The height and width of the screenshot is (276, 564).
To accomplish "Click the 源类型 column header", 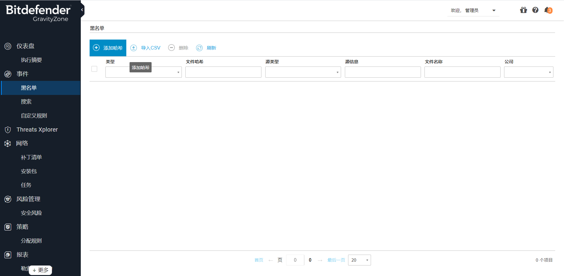I will point(272,62).
